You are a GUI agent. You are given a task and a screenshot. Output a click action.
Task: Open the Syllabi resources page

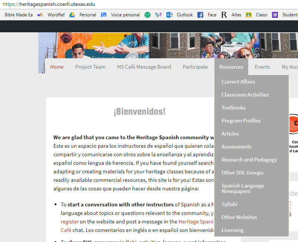[229, 204]
